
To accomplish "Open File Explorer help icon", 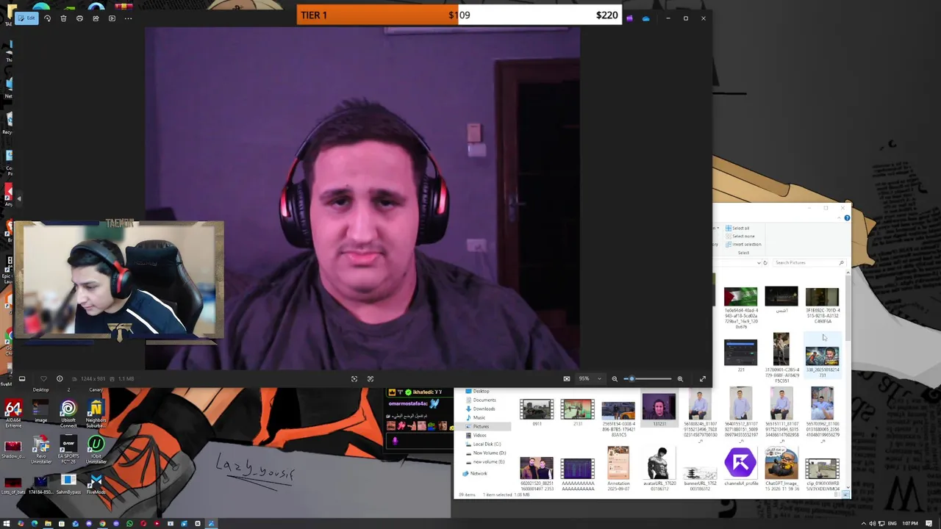I will pos(847,218).
